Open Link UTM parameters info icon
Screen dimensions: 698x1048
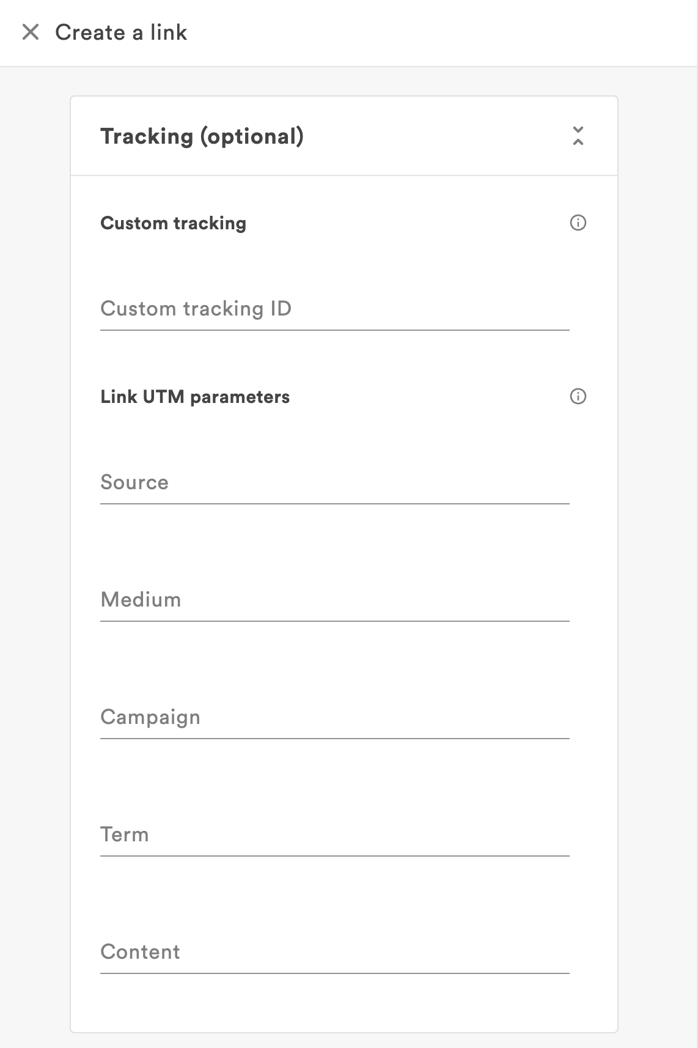pos(578,396)
